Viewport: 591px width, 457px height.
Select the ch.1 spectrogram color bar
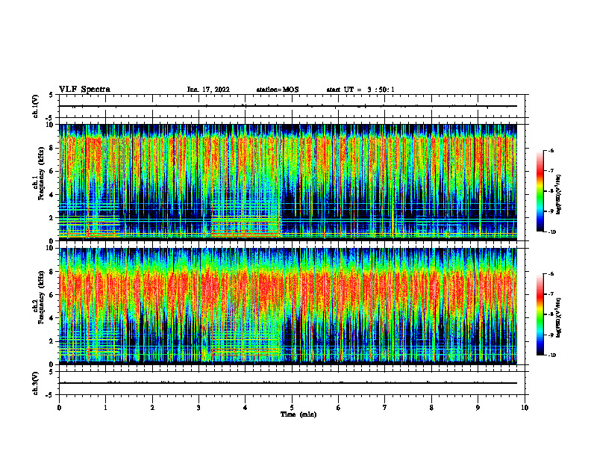click(540, 191)
